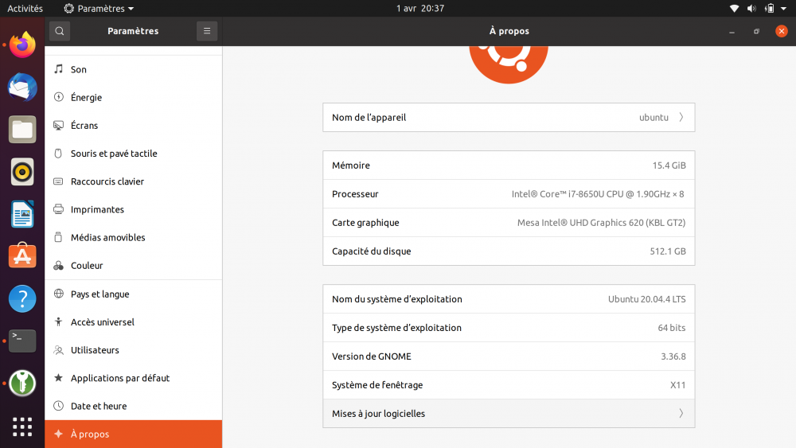Image resolution: width=796 pixels, height=448 pixels.
Task: Open Médias amovibles settings
Action: click(x=134, y=237)
